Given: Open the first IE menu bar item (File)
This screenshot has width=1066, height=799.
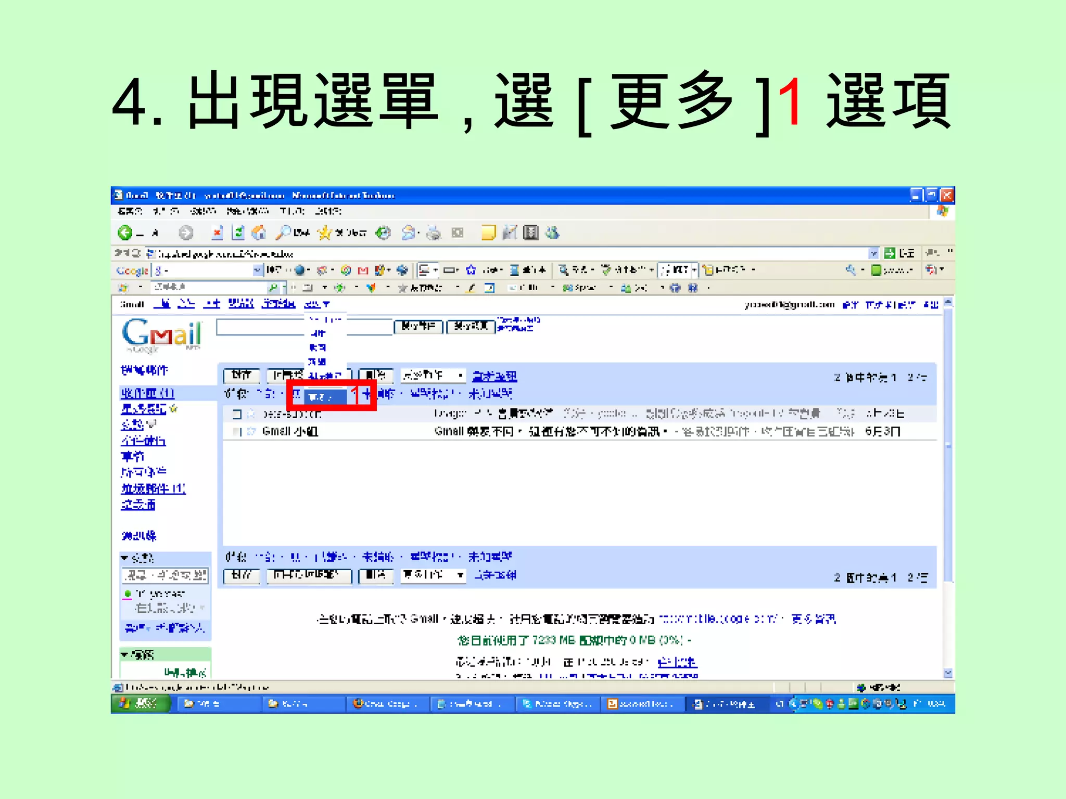Looking at the screenshot, I should coord(130,211).
